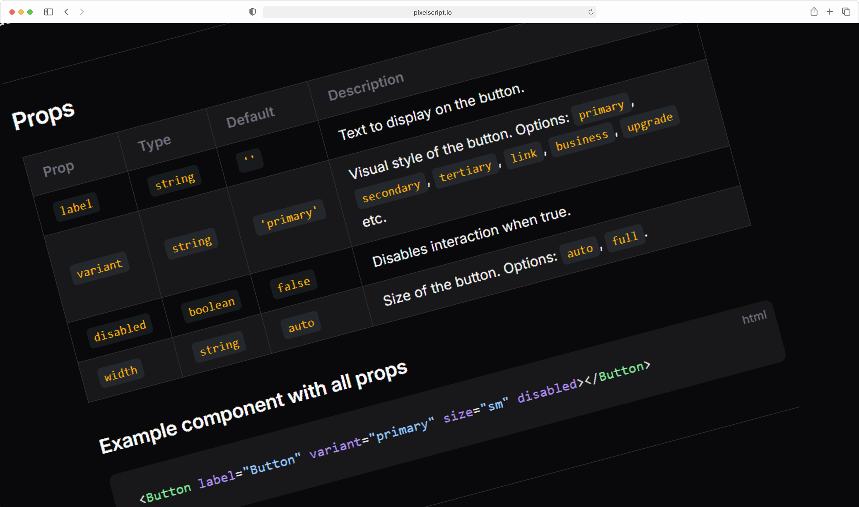Select the 'boolean' type cell
The width and height of the screenshot is (859, 507).
pos(212,306)
